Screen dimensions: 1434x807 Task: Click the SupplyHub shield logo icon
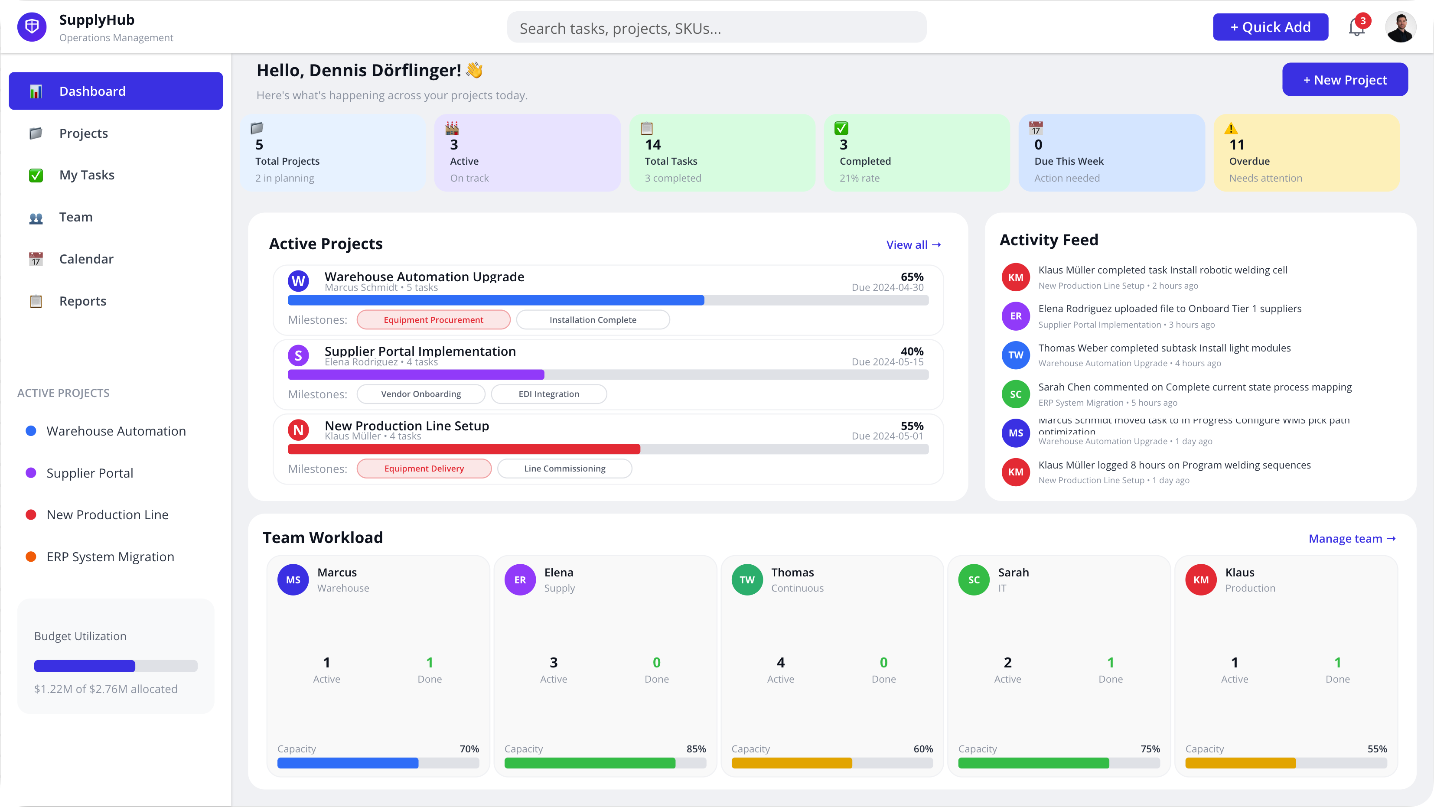click(x=32, y=26)
